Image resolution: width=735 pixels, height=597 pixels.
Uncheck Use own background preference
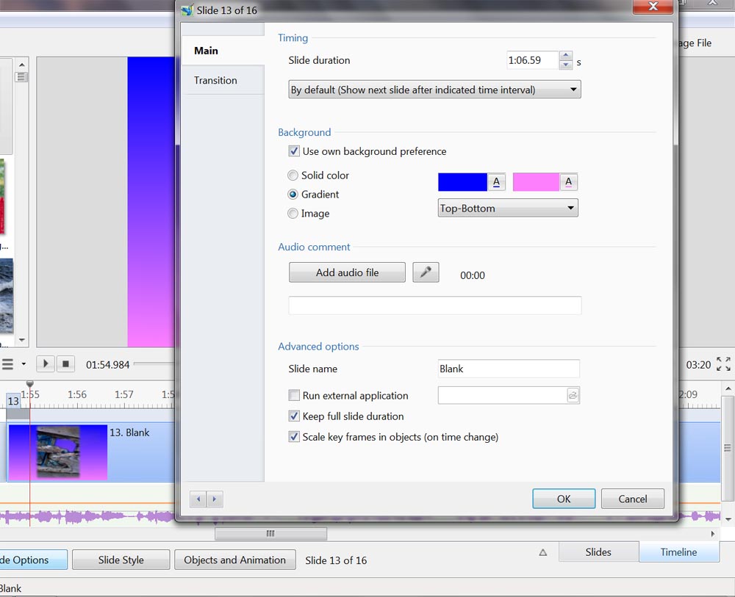coord(294,151)
